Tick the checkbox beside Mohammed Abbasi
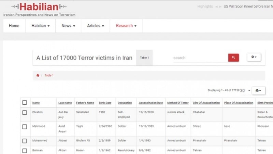Screen dimensions: 273x154 [25, 141]
